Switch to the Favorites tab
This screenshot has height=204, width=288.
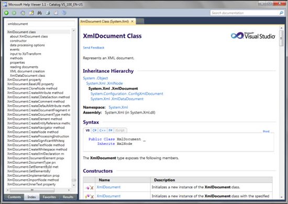(49, 197)
